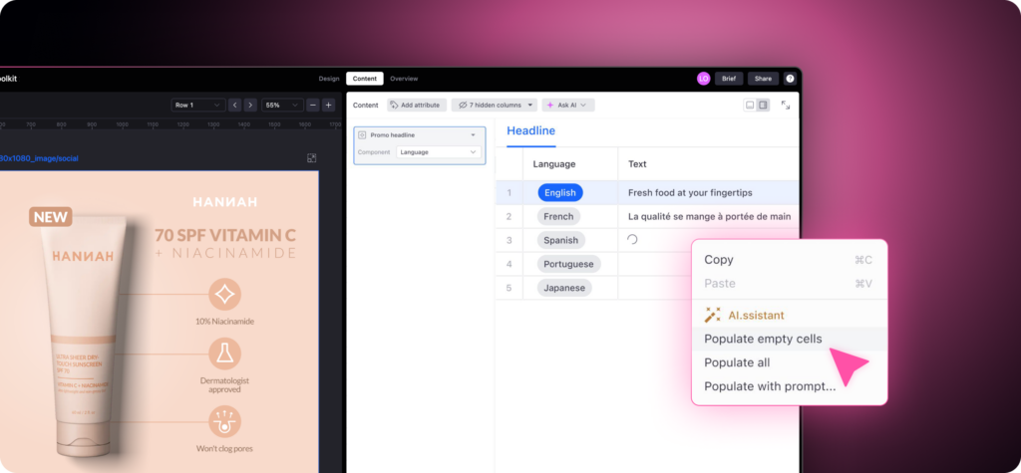Click the Text column header

click(x=637, y=164)
